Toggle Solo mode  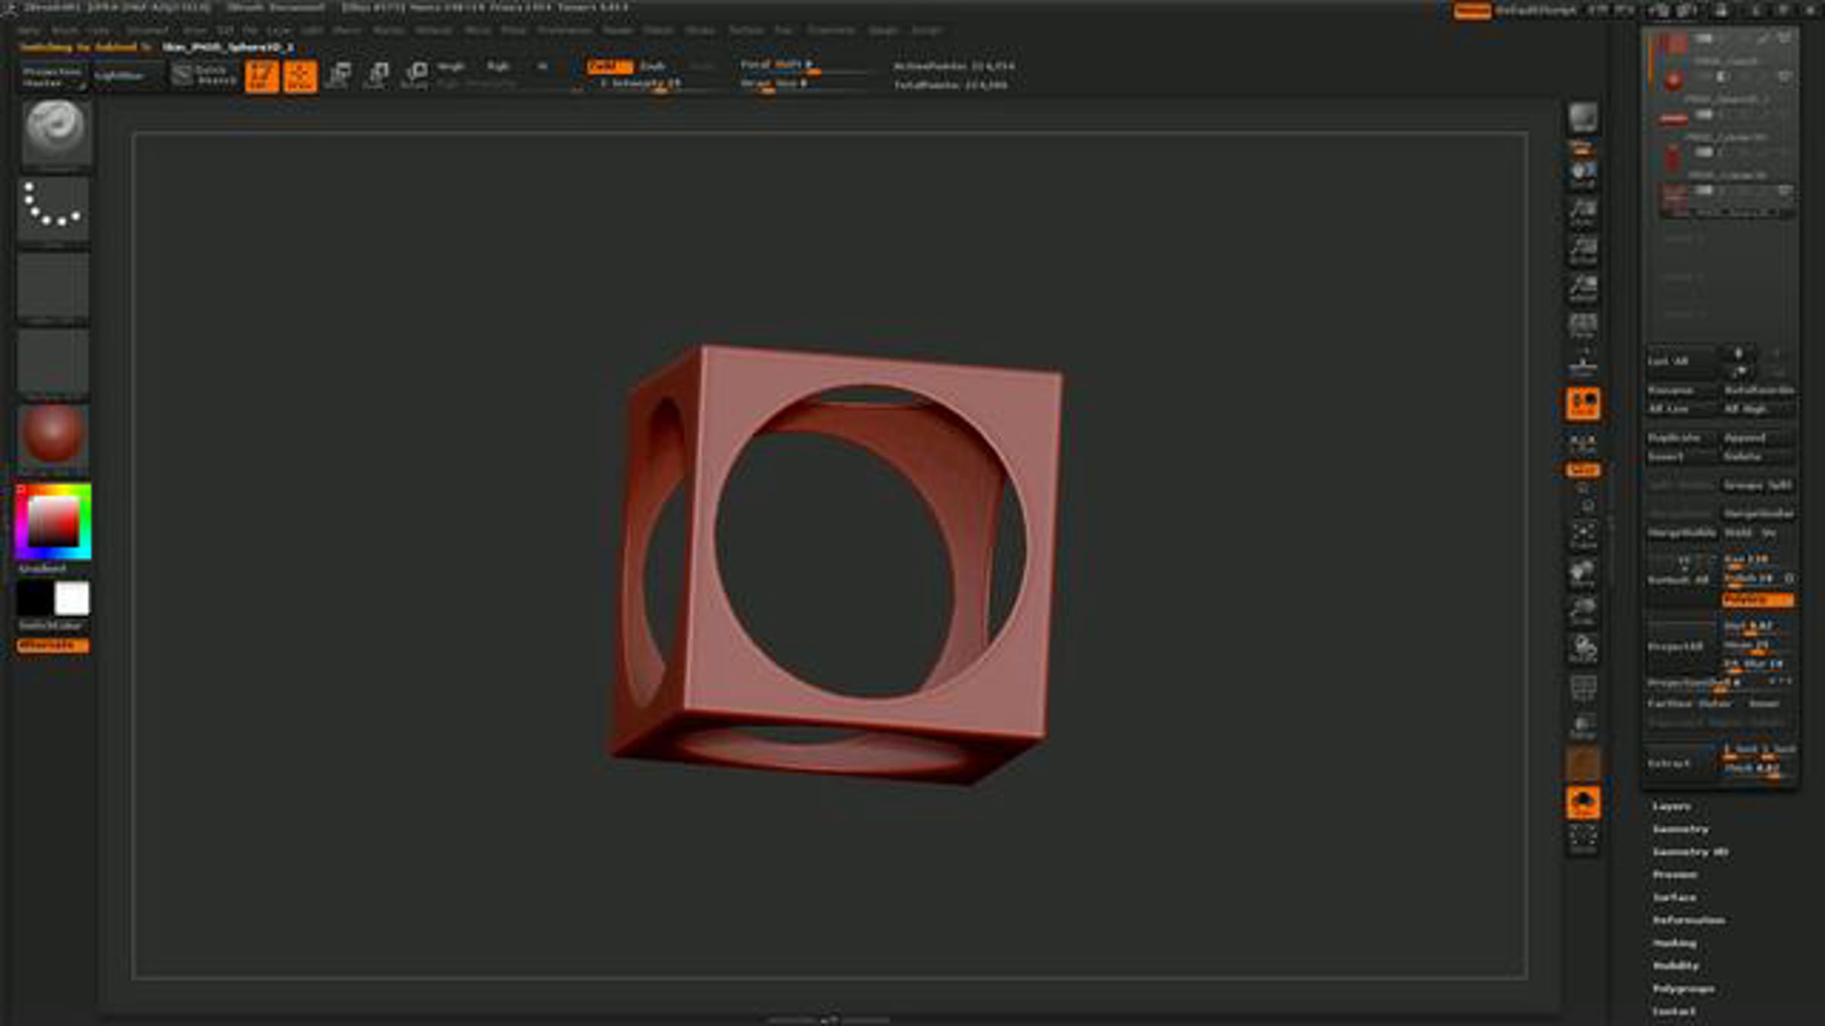click(x=1583, y=803)
